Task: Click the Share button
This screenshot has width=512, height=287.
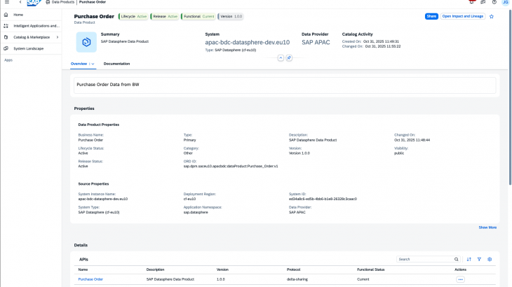Action: [431, 16]
